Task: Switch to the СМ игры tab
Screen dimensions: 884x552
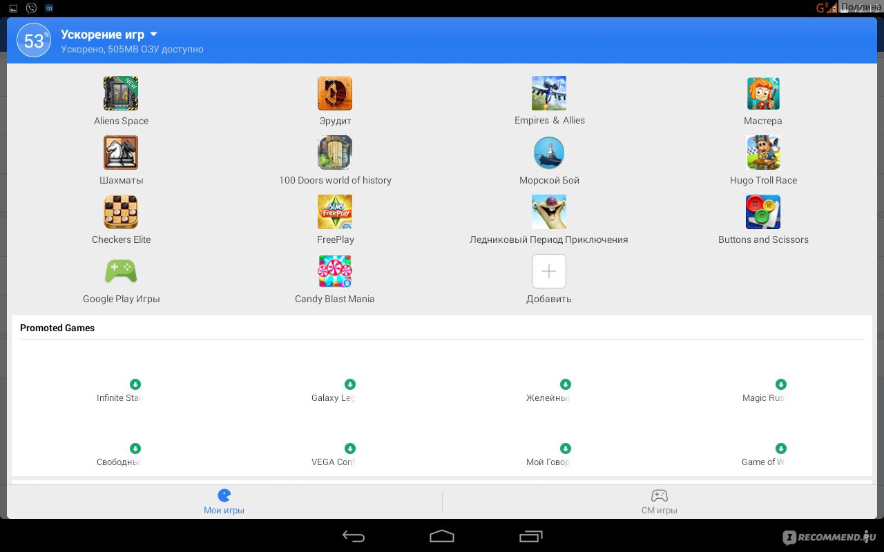Action: tap(660, 502)
